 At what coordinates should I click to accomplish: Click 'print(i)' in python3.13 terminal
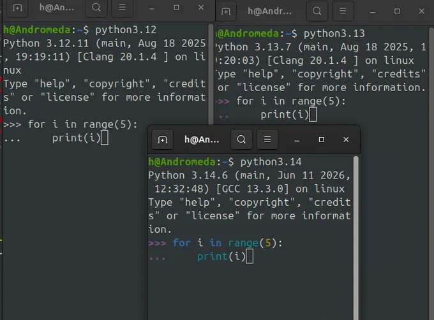pos(285,115)
